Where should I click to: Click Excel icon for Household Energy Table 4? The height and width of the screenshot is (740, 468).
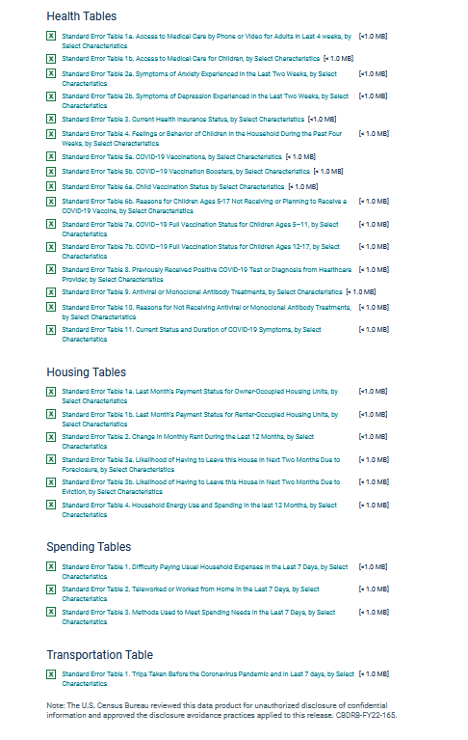point(51,505)
